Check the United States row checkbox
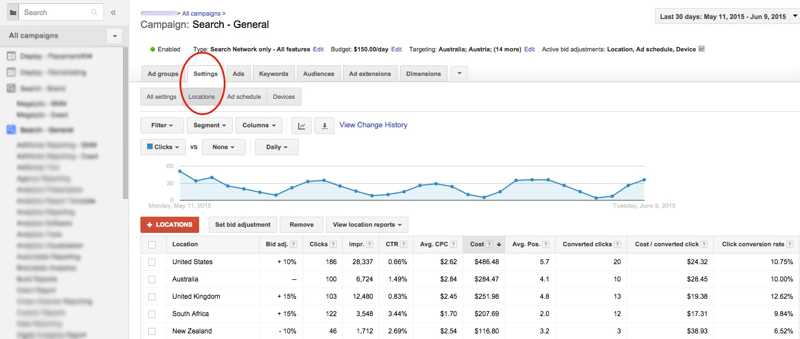The width and height of the screenshot is (800, 339). click(152, 261)
